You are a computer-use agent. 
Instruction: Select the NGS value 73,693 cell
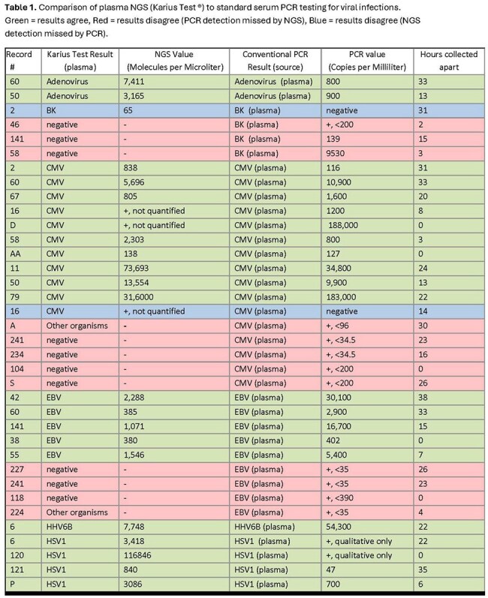[174, 269]
